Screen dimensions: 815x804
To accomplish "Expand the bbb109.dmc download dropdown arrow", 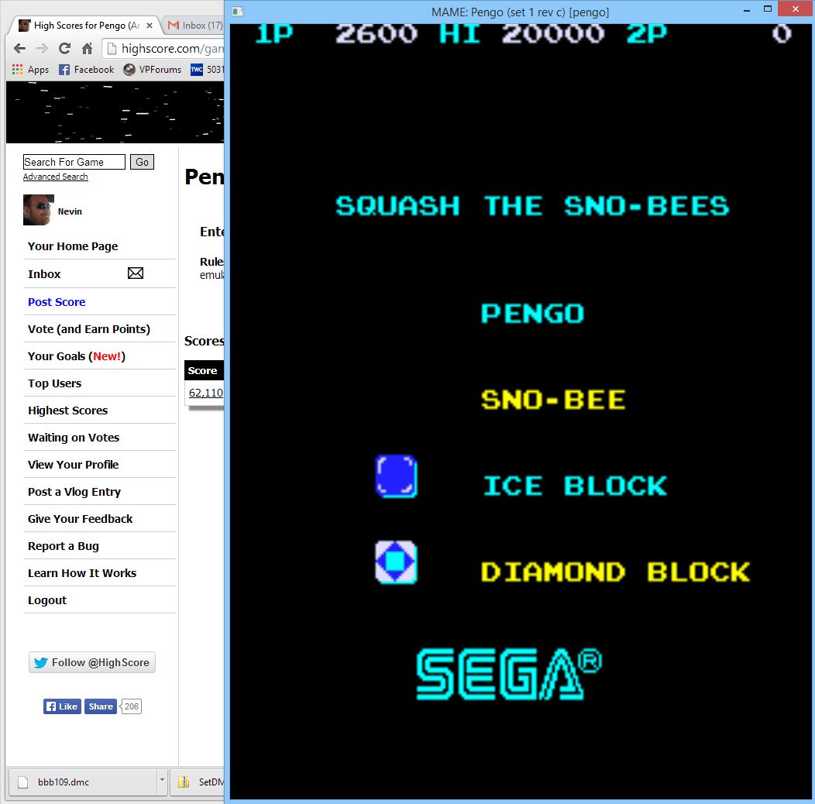I will point(162,779).
